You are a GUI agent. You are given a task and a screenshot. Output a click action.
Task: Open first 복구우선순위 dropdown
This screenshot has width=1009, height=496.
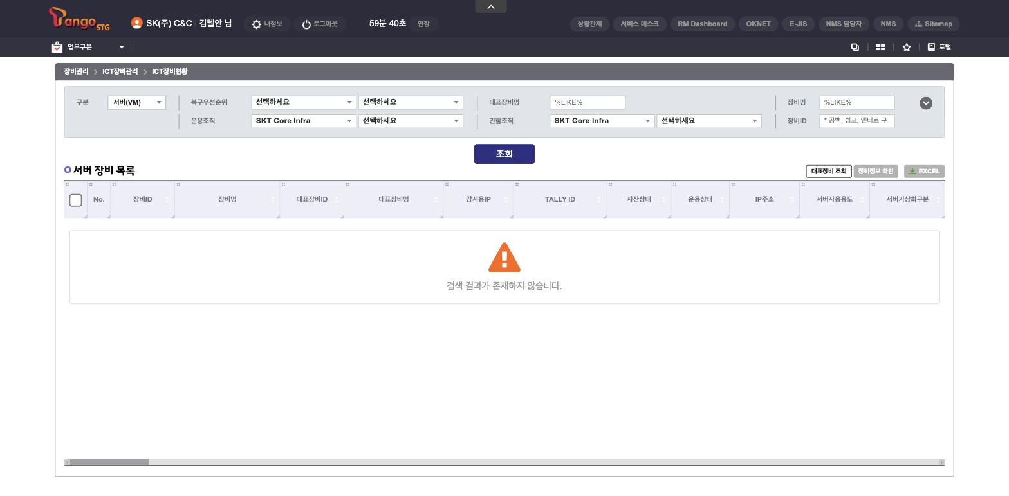(x=303, y=102)
